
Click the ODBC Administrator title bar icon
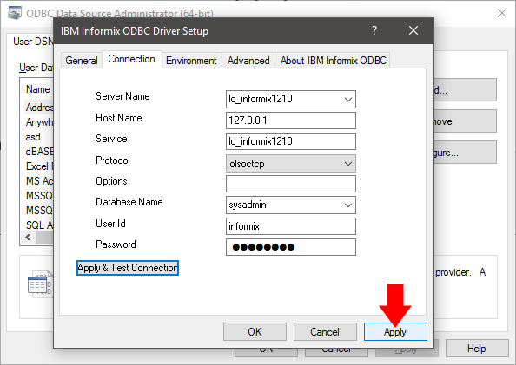(x=15, y=14)
